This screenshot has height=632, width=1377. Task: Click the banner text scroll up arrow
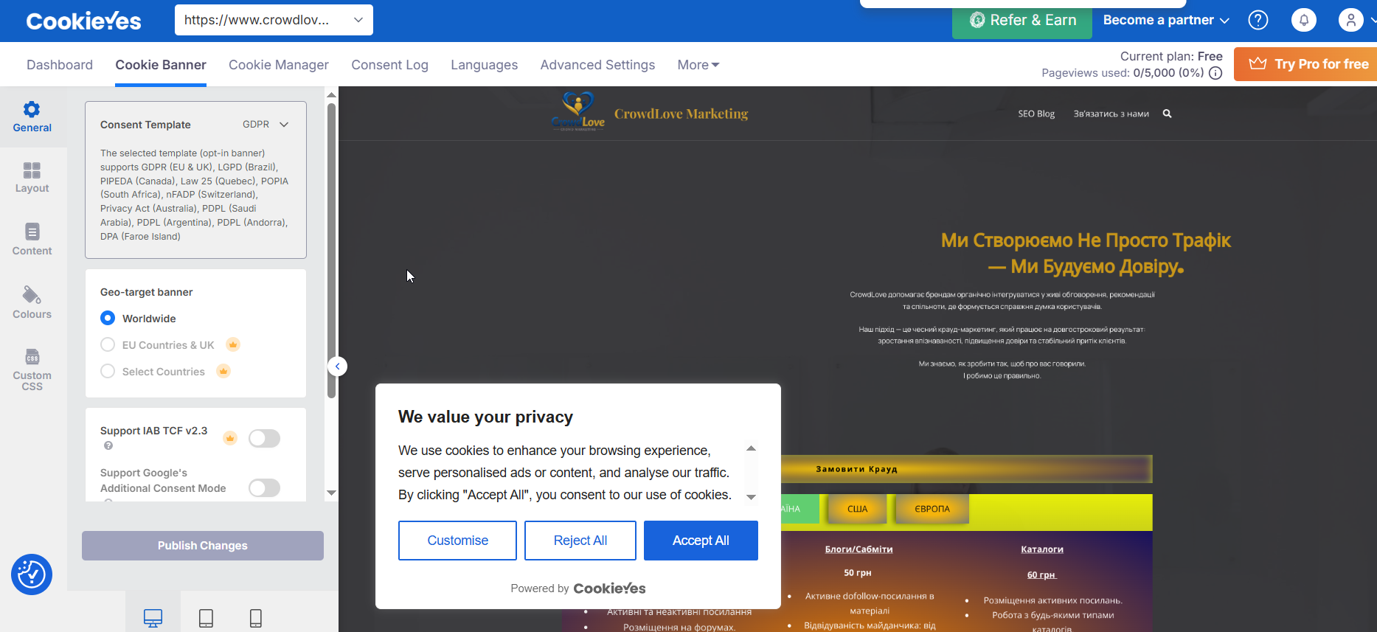pos(751,448)
